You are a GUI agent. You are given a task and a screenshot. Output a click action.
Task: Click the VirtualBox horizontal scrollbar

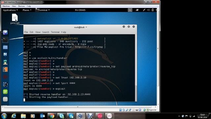(78, 107)
